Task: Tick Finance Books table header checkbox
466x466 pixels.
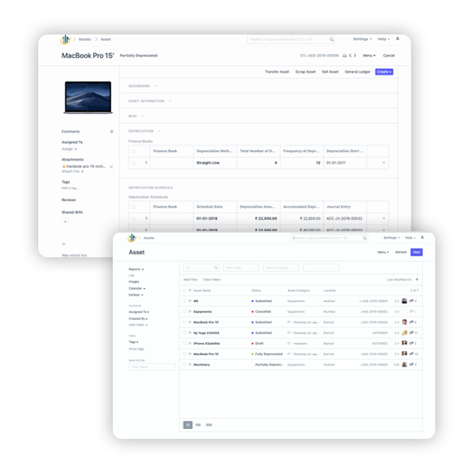Action: [x=133, y=151]
